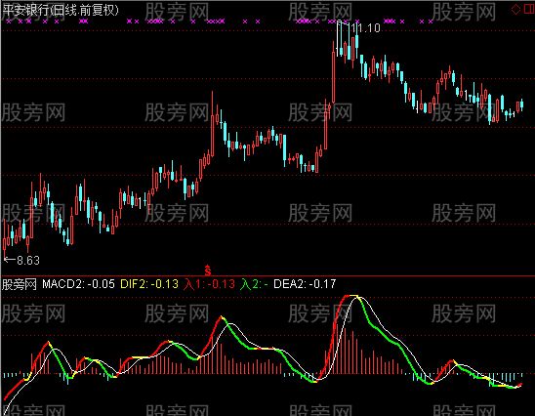
Task: Click the low price label 8.63
Action: coord(28,261)
